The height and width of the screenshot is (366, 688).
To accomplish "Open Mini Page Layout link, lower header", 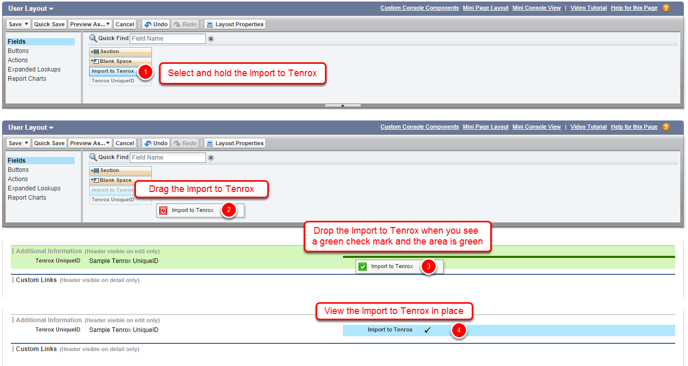I will tap(486, 127).
